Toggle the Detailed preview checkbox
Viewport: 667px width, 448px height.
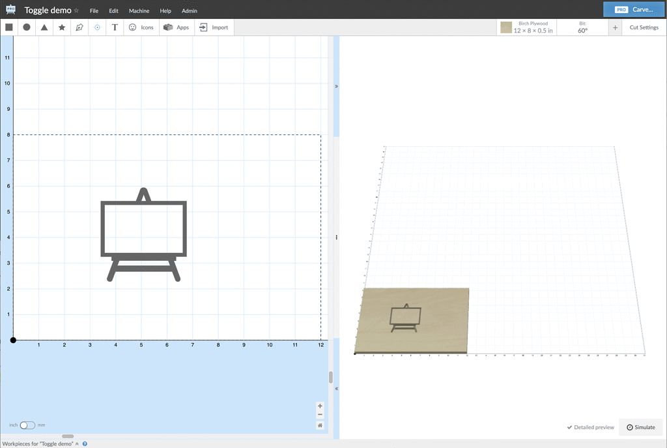[589, 427]
